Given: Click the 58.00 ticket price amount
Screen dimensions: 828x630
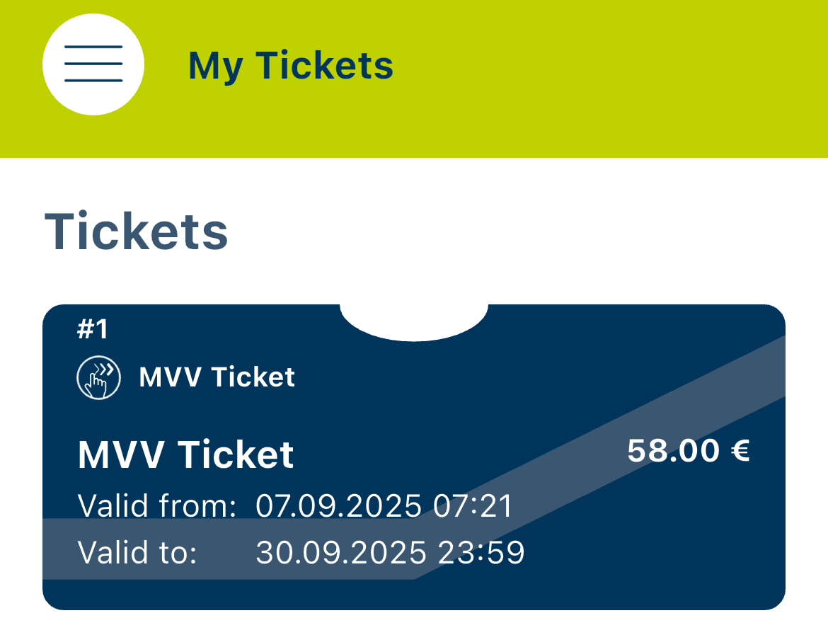Looking at the screenshot, I should [673, 451].
